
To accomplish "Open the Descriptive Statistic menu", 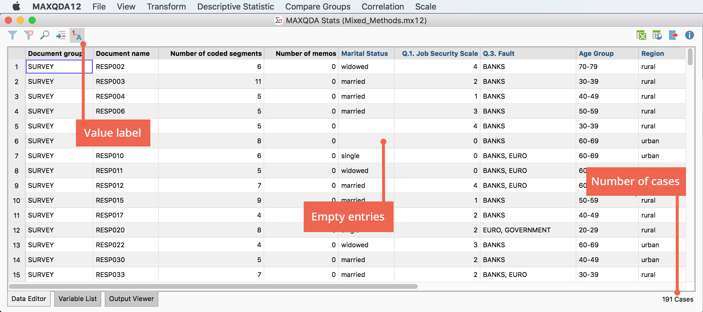I will click(235, 7).
